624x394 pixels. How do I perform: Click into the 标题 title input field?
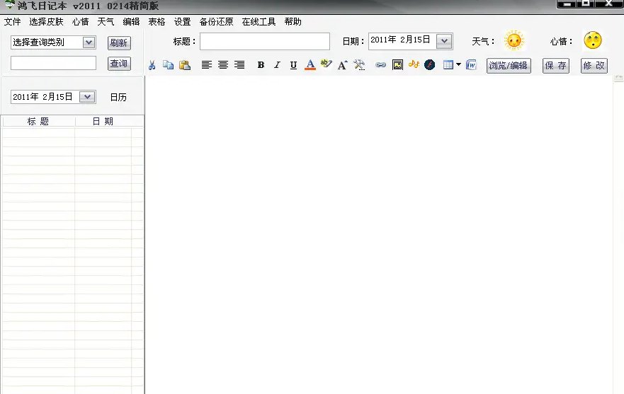click(264, 42)
